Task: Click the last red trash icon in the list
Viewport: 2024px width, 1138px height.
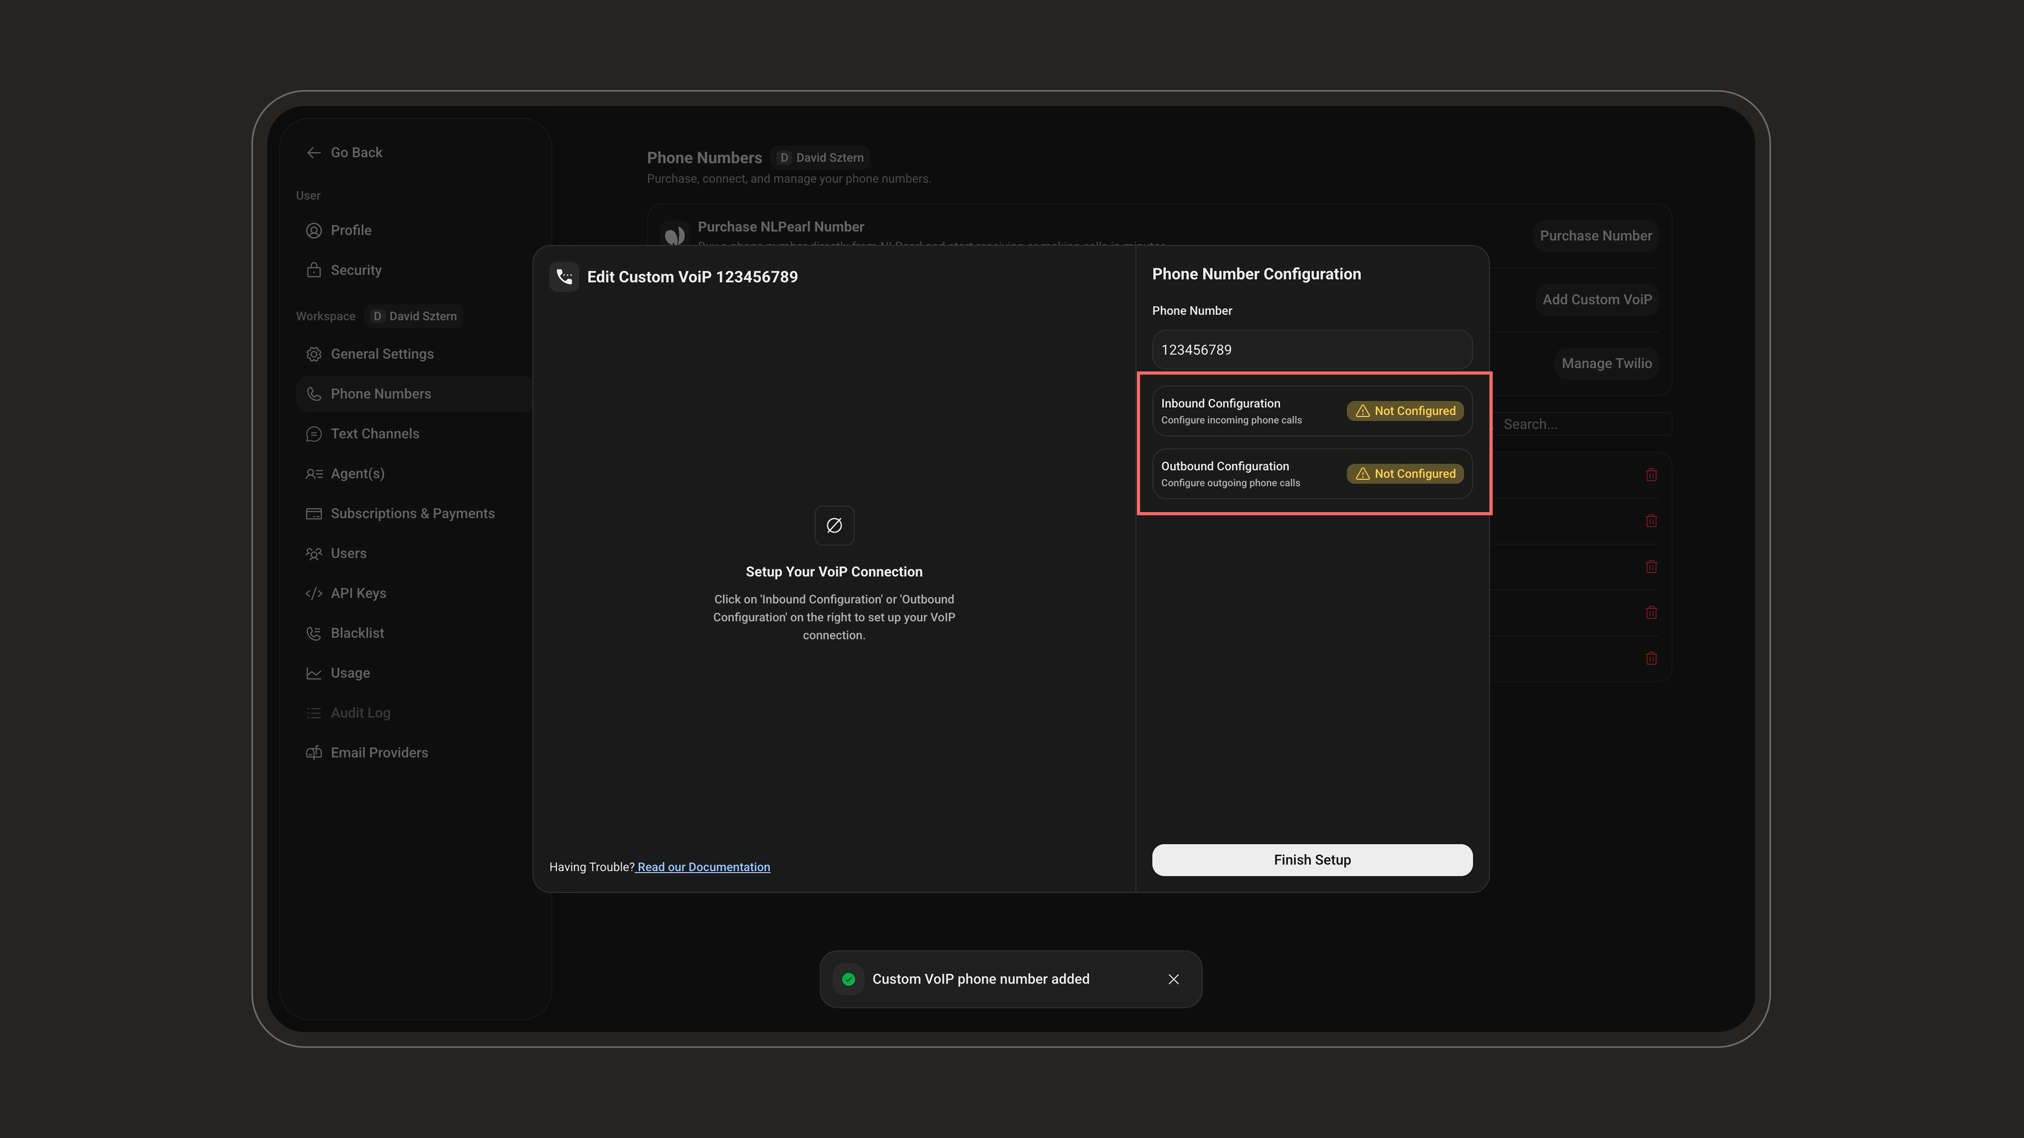Action: 1651,658
